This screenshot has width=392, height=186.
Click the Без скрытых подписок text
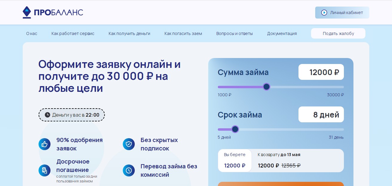click(159, 144)
